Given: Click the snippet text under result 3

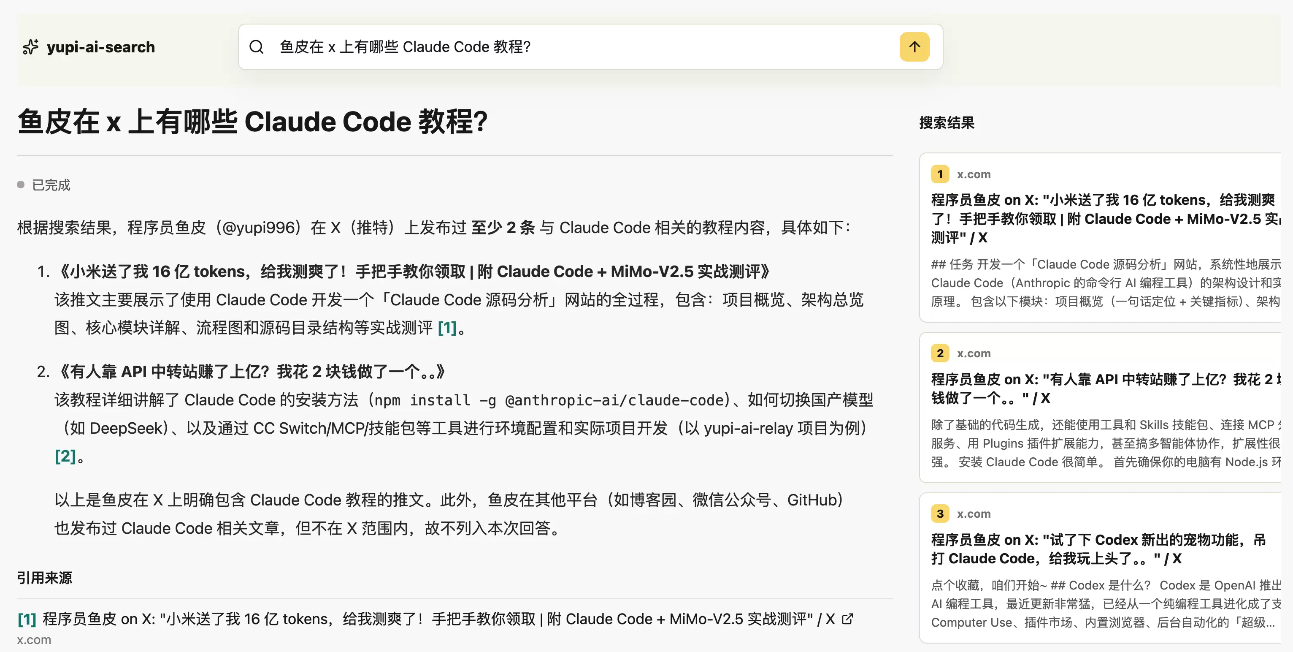Looking at the screenshot, I should [1106, 604].
